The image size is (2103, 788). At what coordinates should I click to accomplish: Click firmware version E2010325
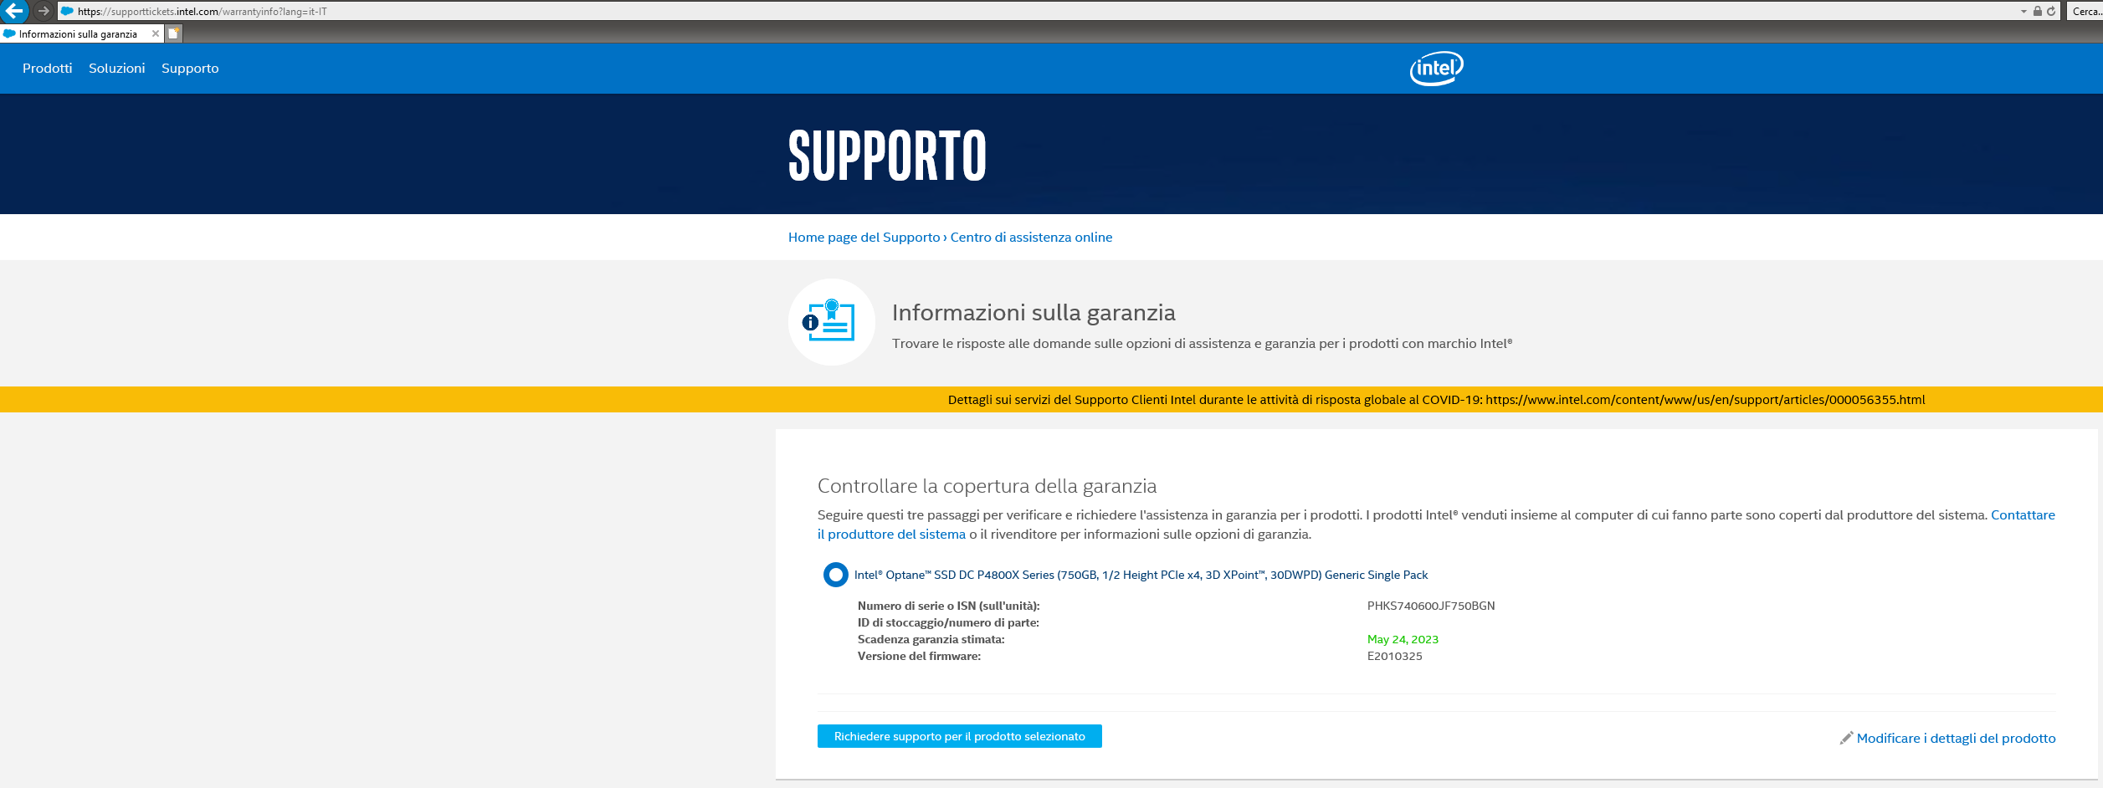pyautogui.click(x=1395, y=656)
